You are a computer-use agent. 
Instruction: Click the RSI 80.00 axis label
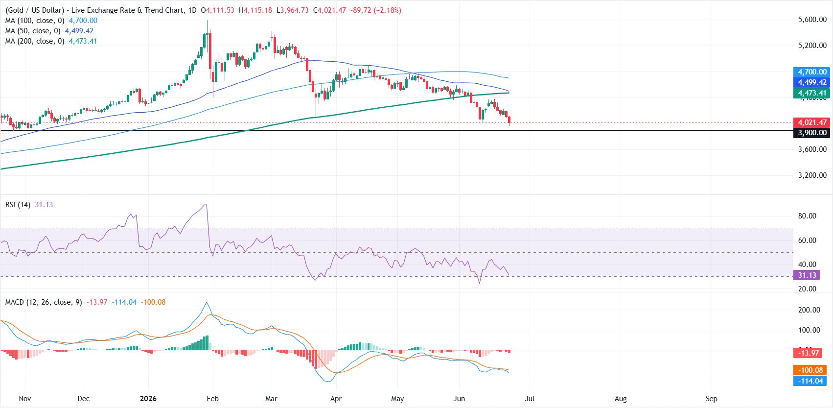click(x=807, y=216)
